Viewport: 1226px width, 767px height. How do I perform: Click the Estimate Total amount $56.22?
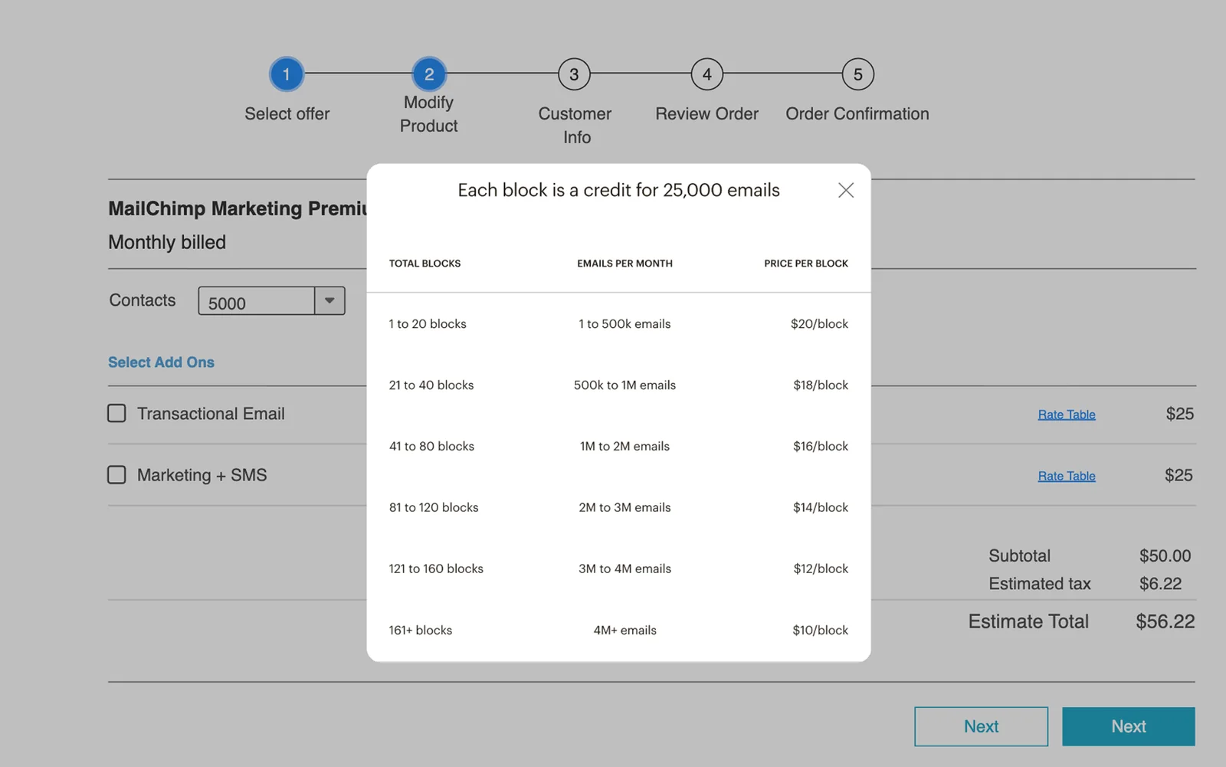[x=1165, y=621]
